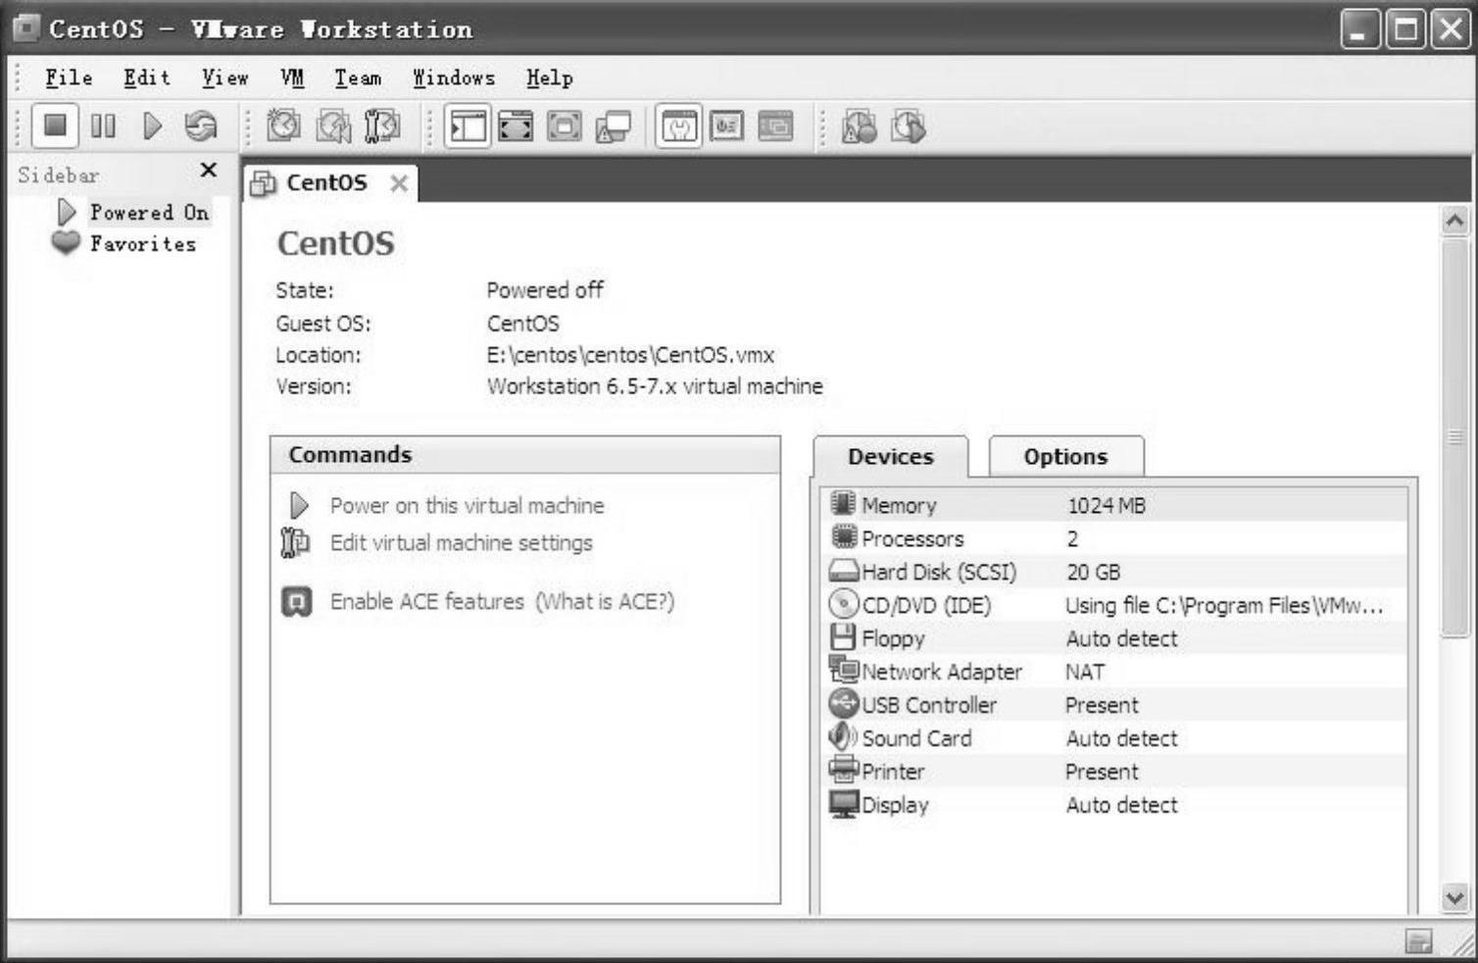The height and width of the screenshot is (963, 1478).
Task: Switch to the Options tab
Action: click(x=1065, y=457)
